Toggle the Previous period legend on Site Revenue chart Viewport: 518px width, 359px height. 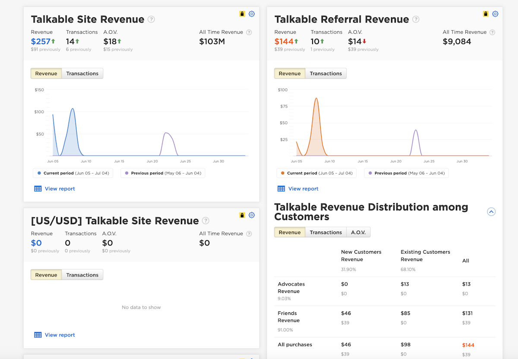click(162, 172)
